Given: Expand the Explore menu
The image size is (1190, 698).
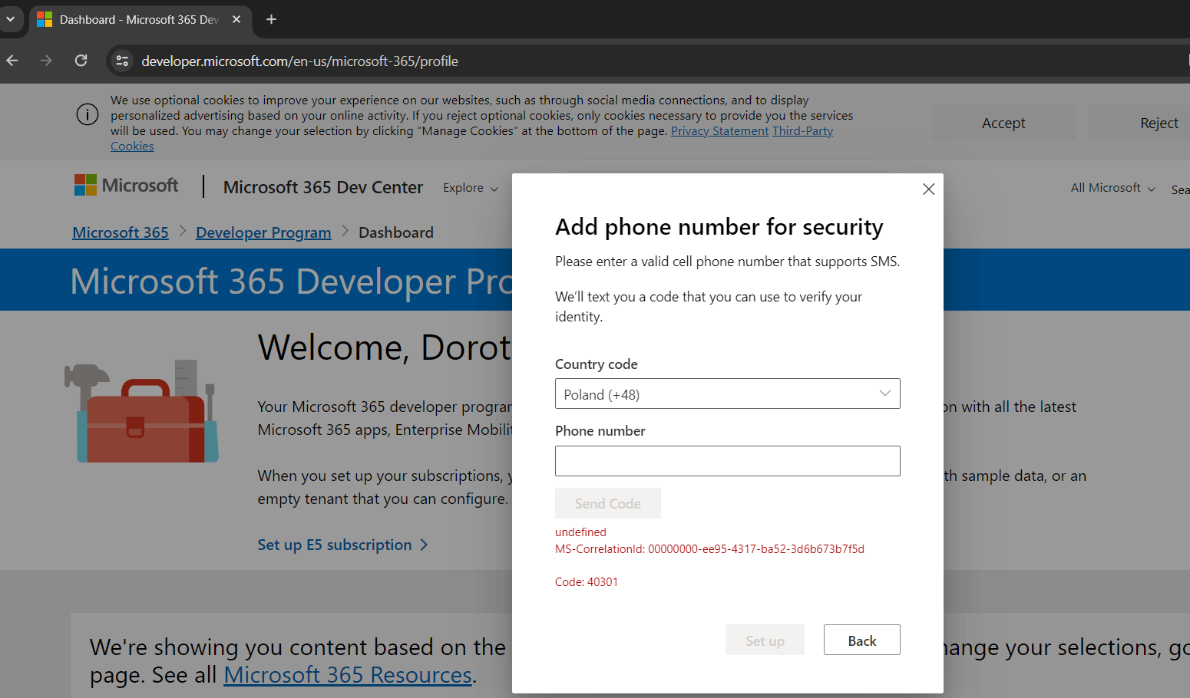Looking at the screenshot, I should point(471,188).
